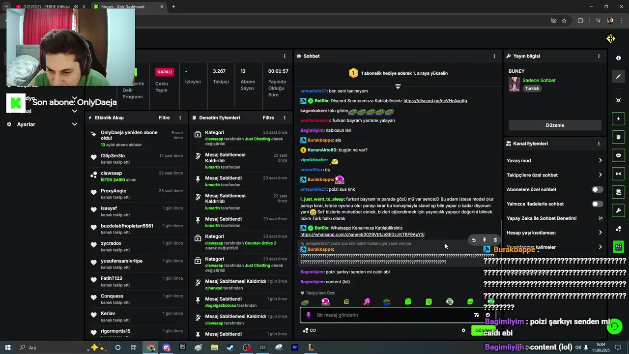
Task: Open the stats bar three-dot menu
Action: [x=285, y=56]
